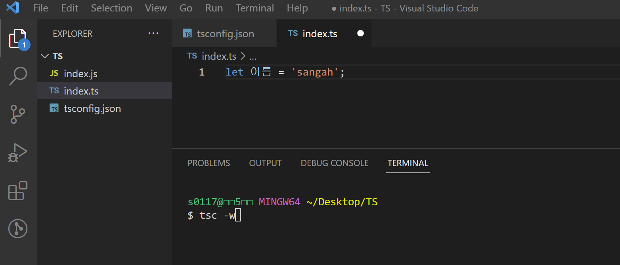The image size is (620, 265).
Task: Click TS icon beside index.ts in explorer
Action: (54, 91)
